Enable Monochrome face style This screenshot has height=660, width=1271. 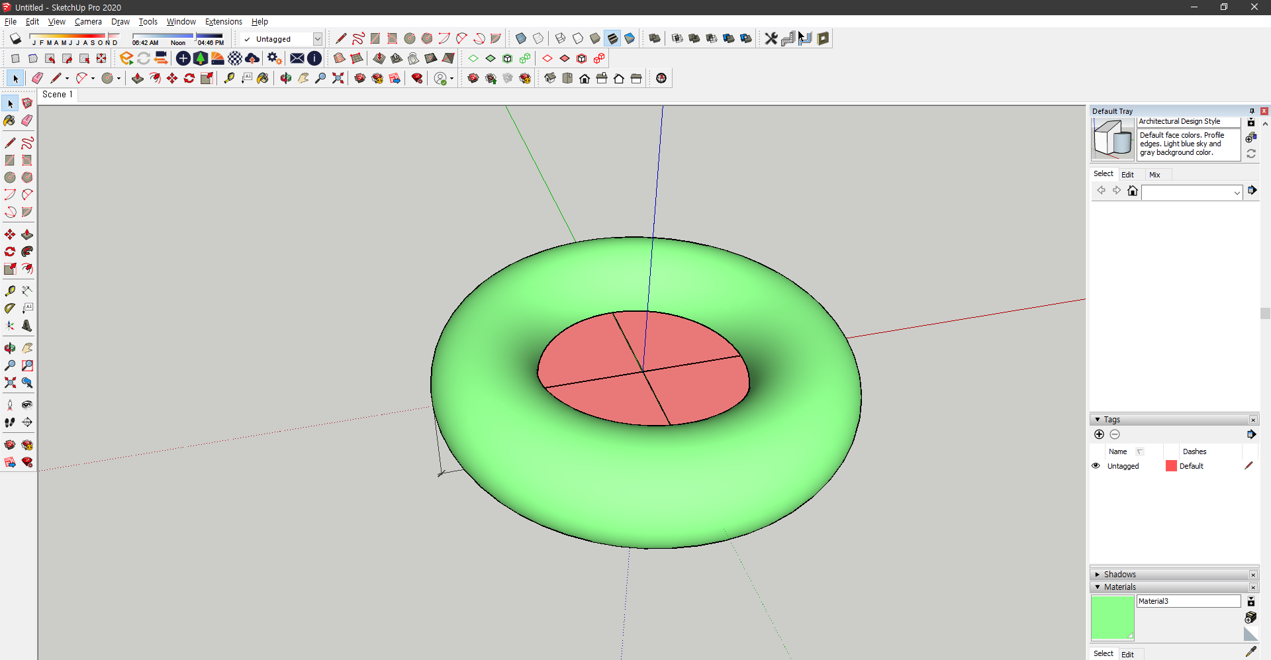click(x=630, y=38)
